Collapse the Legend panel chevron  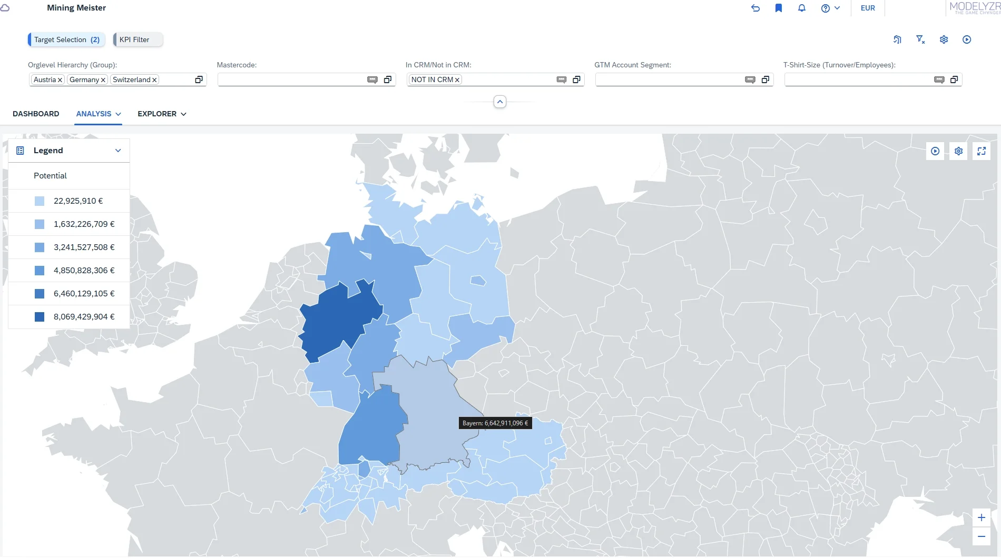(118, 151)
